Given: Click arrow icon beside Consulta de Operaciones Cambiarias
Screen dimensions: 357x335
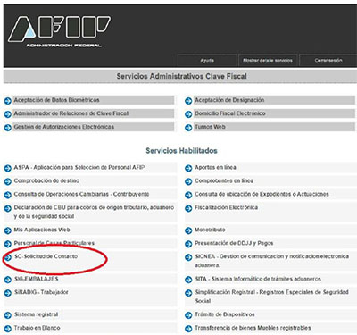Looking at the screenshot, I should tap(8, 195).
